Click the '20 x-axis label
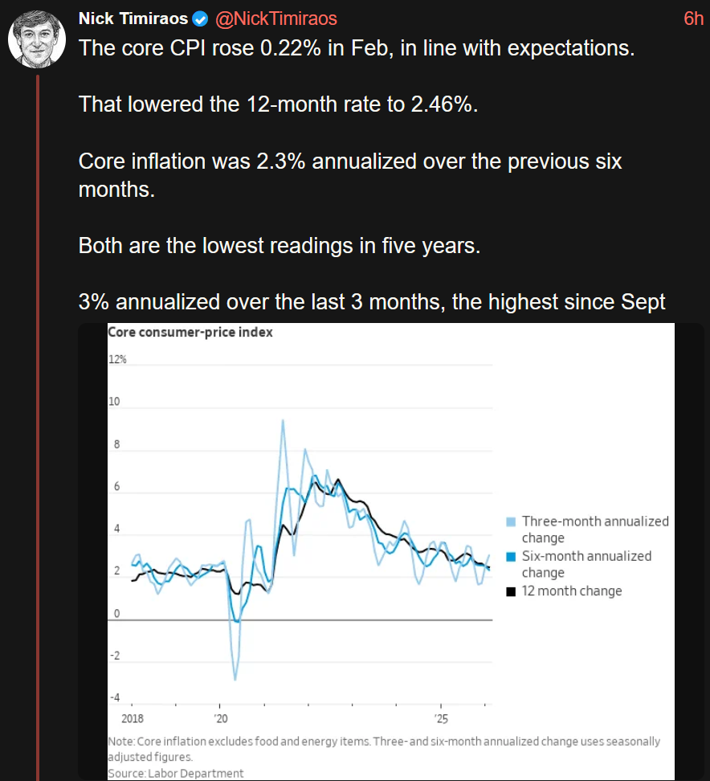This screenshot has width=710, height=781. click(221, 717)
